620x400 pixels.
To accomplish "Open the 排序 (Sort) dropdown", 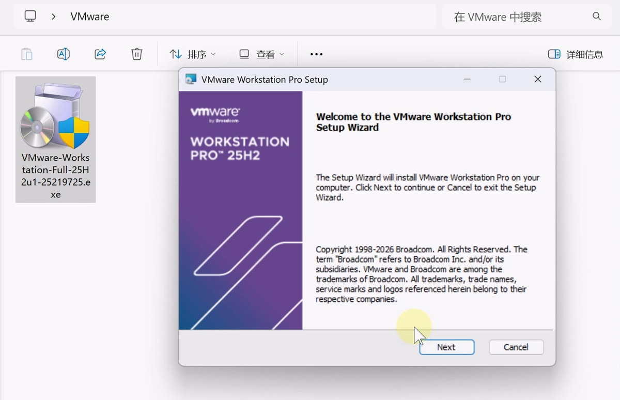I will click(193, 54).
